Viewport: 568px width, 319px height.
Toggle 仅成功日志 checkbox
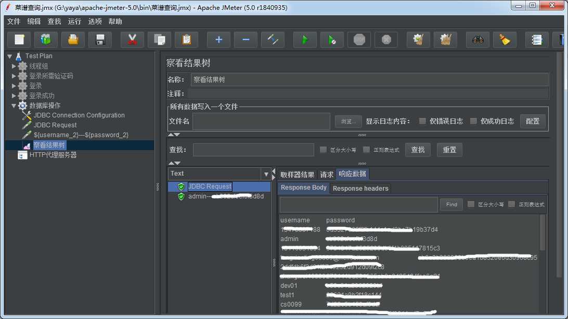point(473,121)
